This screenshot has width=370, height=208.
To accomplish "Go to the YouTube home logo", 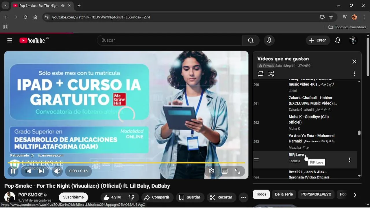I will (x=32, y=40).
